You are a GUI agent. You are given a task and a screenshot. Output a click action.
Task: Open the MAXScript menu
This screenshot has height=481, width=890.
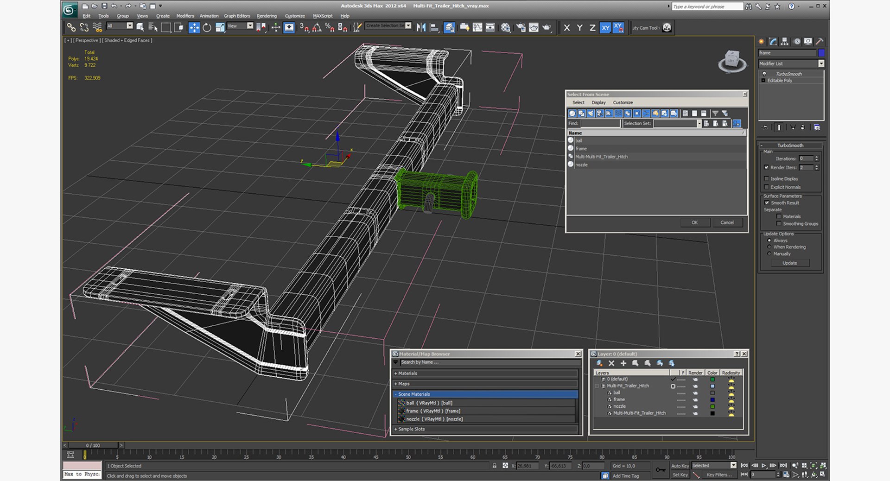[x=323, y=16]
